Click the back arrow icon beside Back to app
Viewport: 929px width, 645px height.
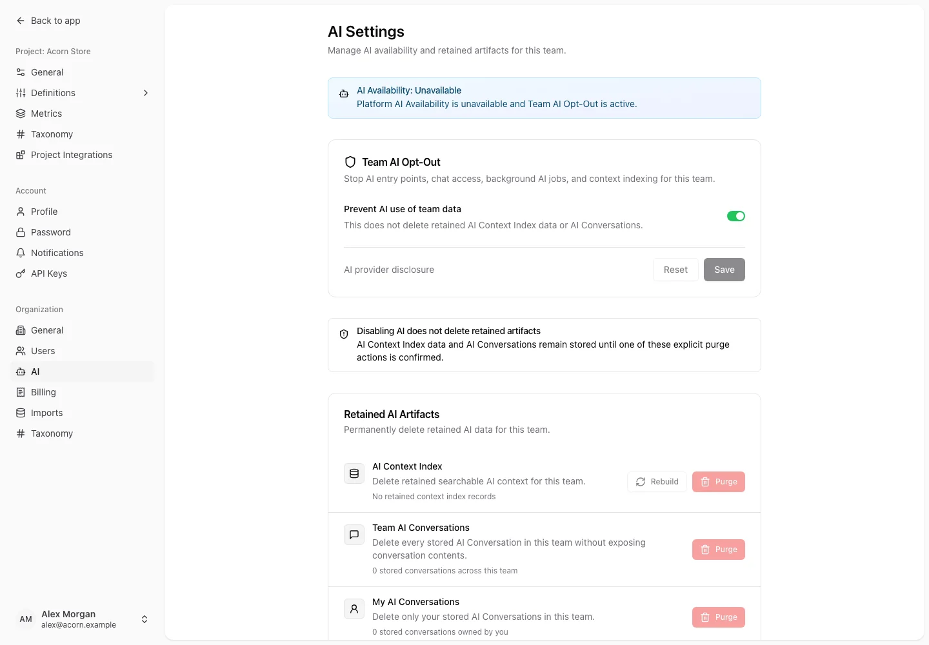click(x=21, y=21)
